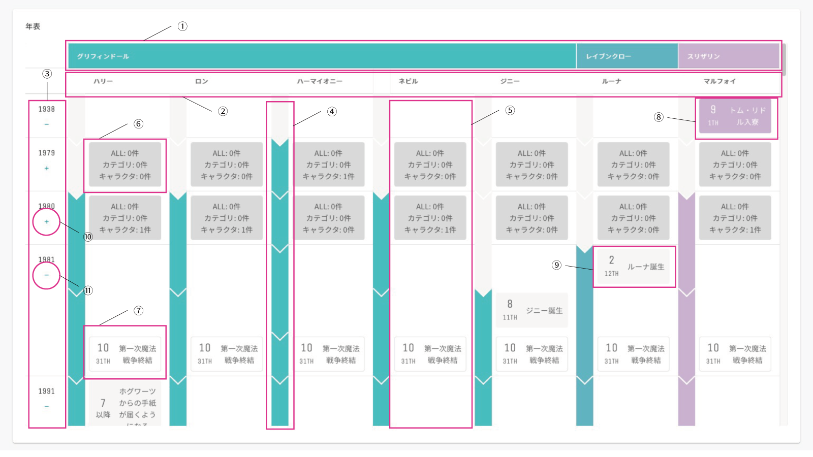This screenshot has height=457, width=813.
Task: Click the ジニー column header
Action: (x=510, y=81)
